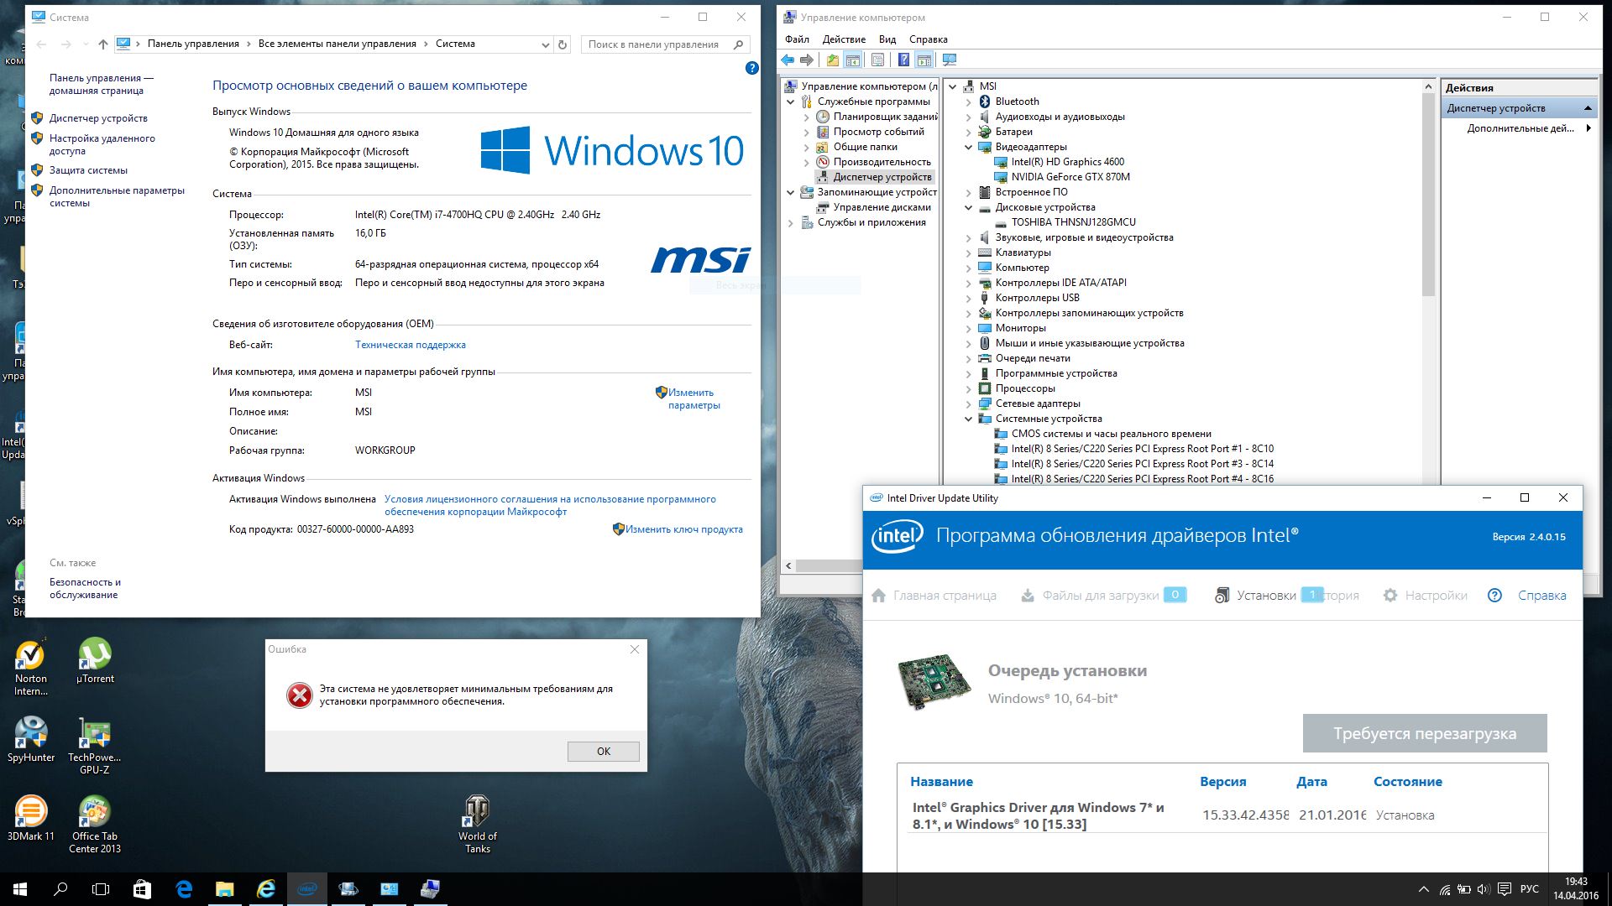Image resolution: width=1612 pixels, height=906 pixels.
Task: Open the Файл menu
Action: (797, 39)
